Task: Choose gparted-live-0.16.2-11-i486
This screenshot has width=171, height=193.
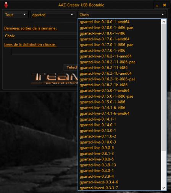Action: (x=119, y=68)
